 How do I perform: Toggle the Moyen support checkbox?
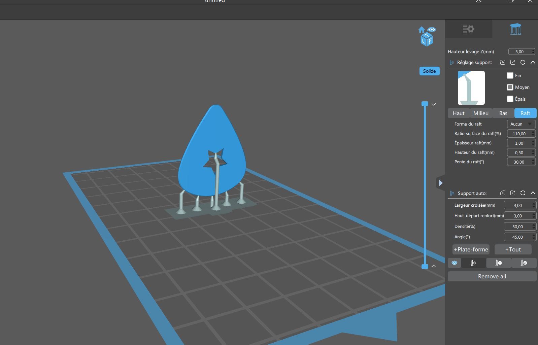tap(510, 87)
